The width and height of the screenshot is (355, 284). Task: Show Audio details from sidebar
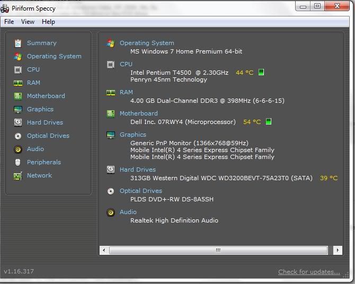35,149
